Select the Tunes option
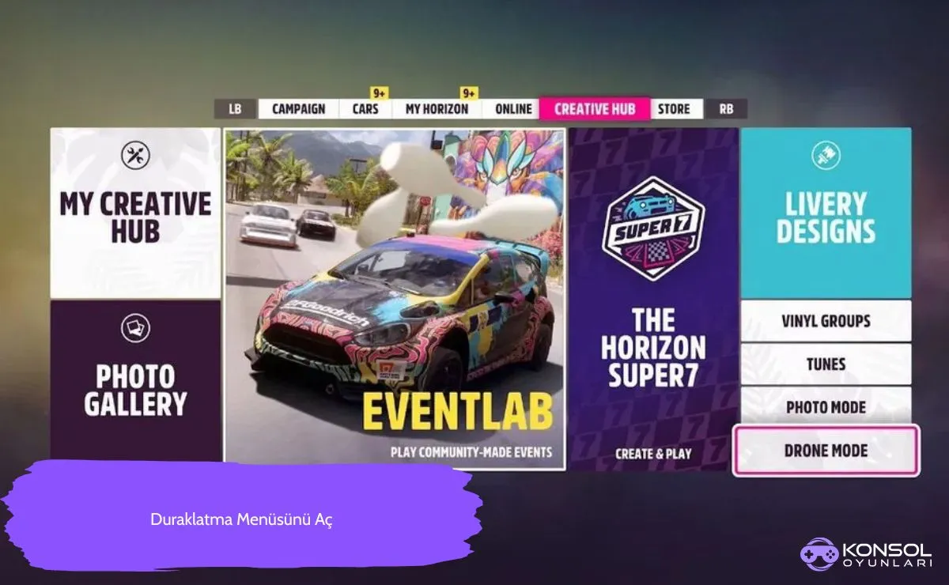The width and height of the screenshot is (949, 585). [x=826, y=364]
